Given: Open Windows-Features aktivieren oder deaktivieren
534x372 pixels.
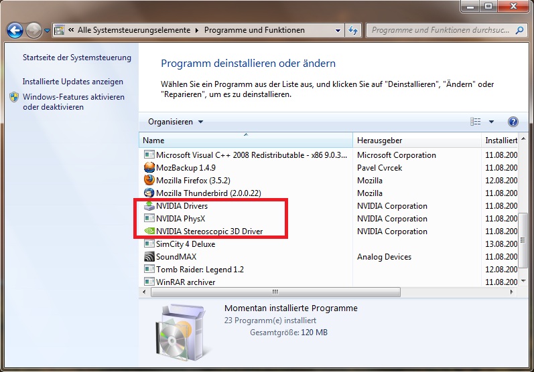Looking at the screenshot, I should pyautogui.click(x=73, y=102).
